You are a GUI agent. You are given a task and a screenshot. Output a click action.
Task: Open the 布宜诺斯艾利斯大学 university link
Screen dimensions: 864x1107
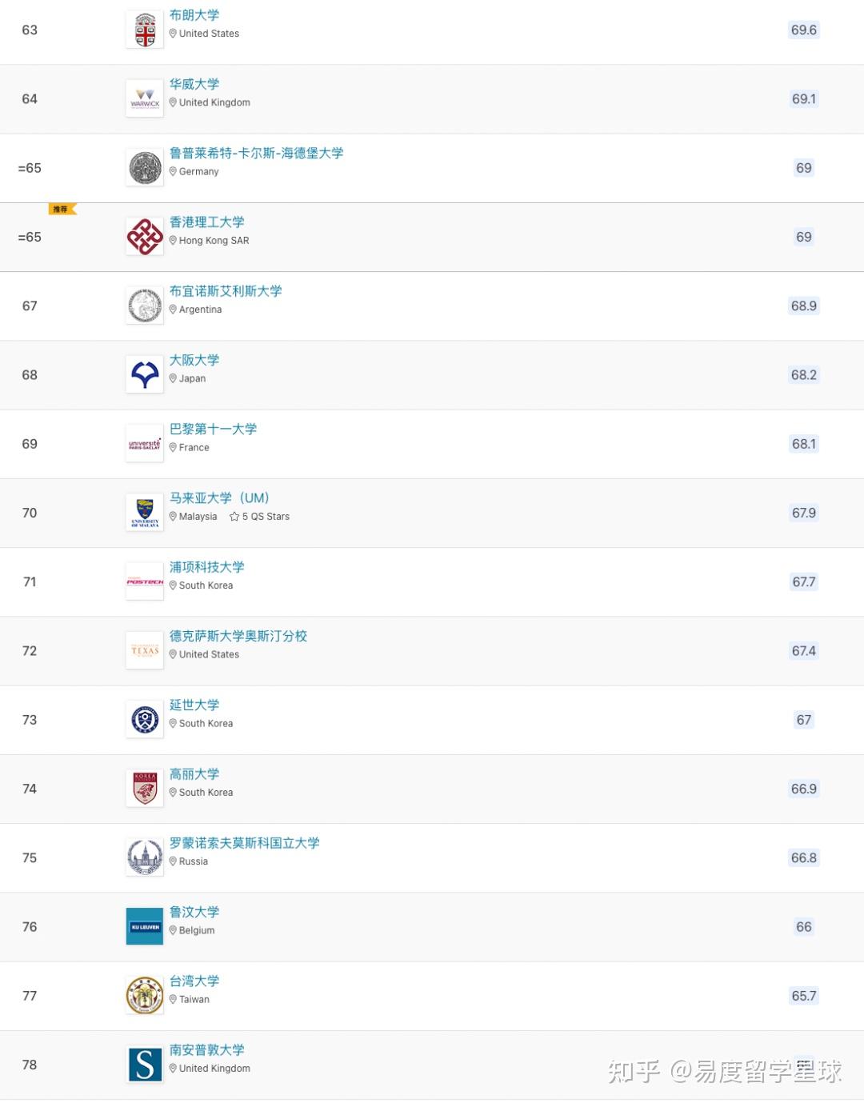tap(226, 291)
